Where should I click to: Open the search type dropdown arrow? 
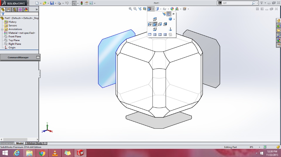point(257,3)
